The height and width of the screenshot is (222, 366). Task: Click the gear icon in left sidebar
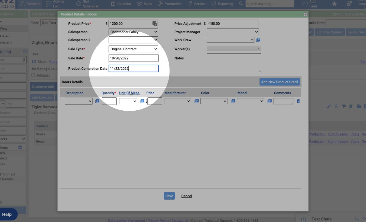tap(20, 147)
